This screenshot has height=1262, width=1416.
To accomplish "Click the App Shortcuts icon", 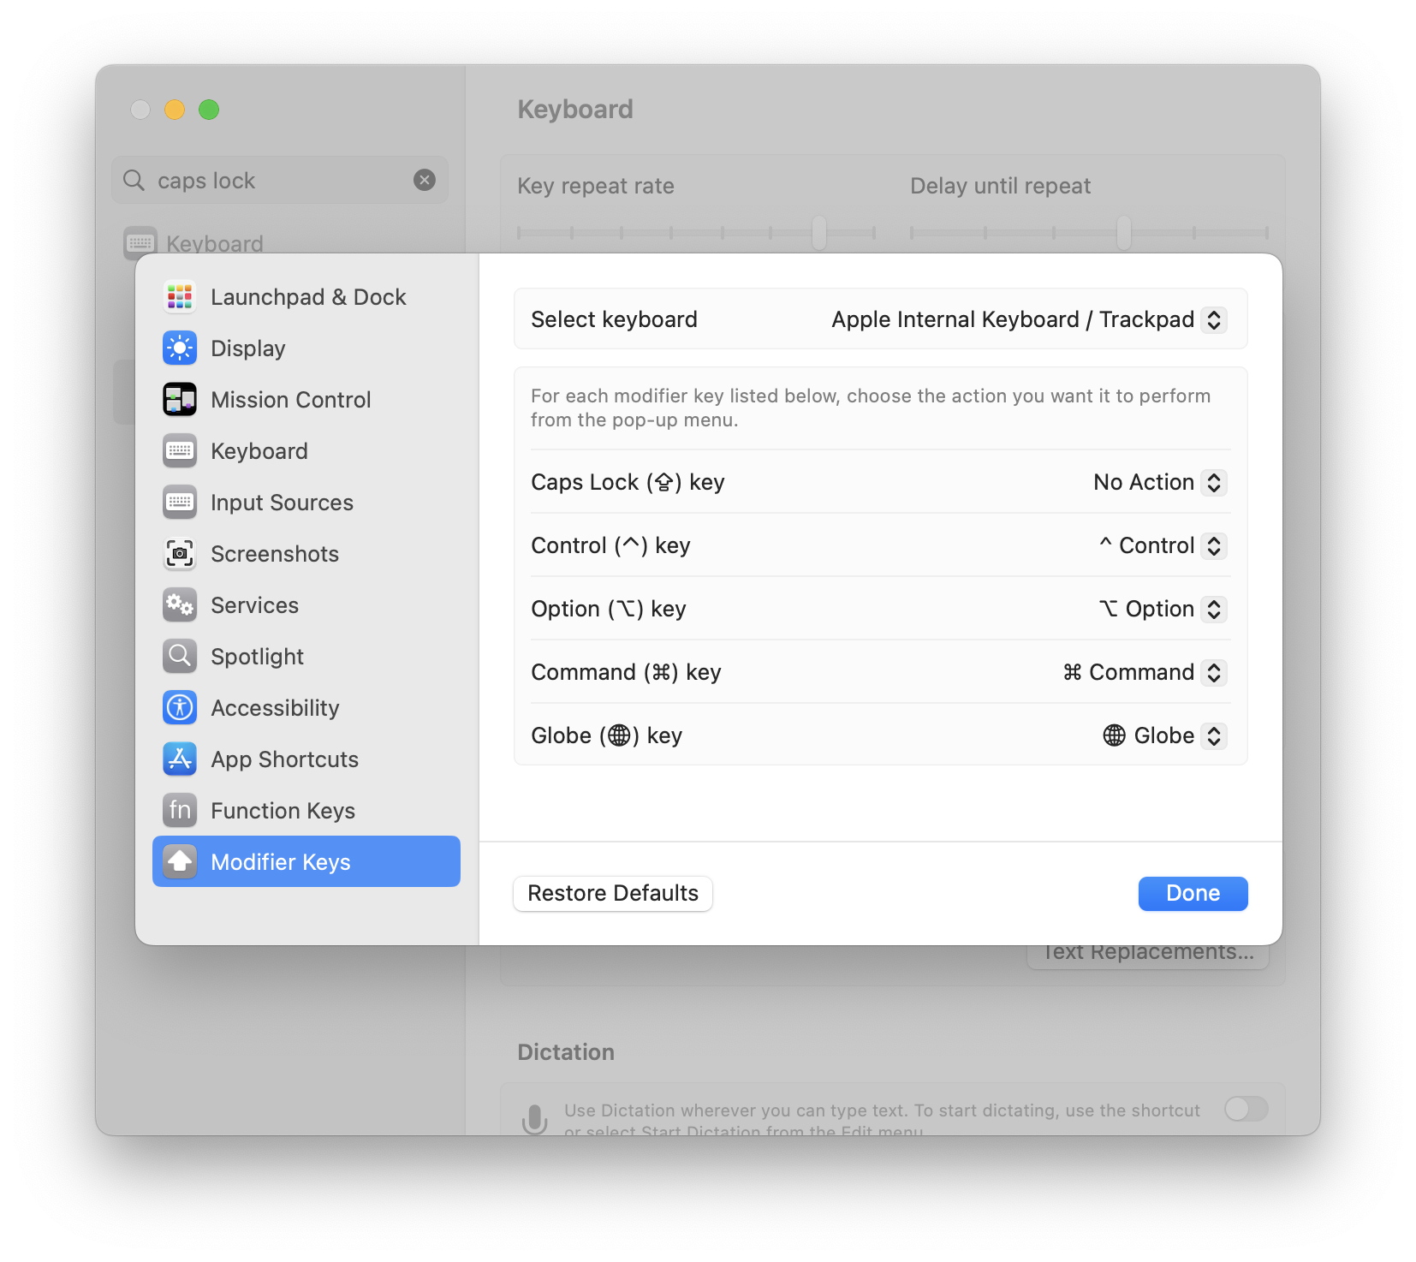I will (180, 759).
